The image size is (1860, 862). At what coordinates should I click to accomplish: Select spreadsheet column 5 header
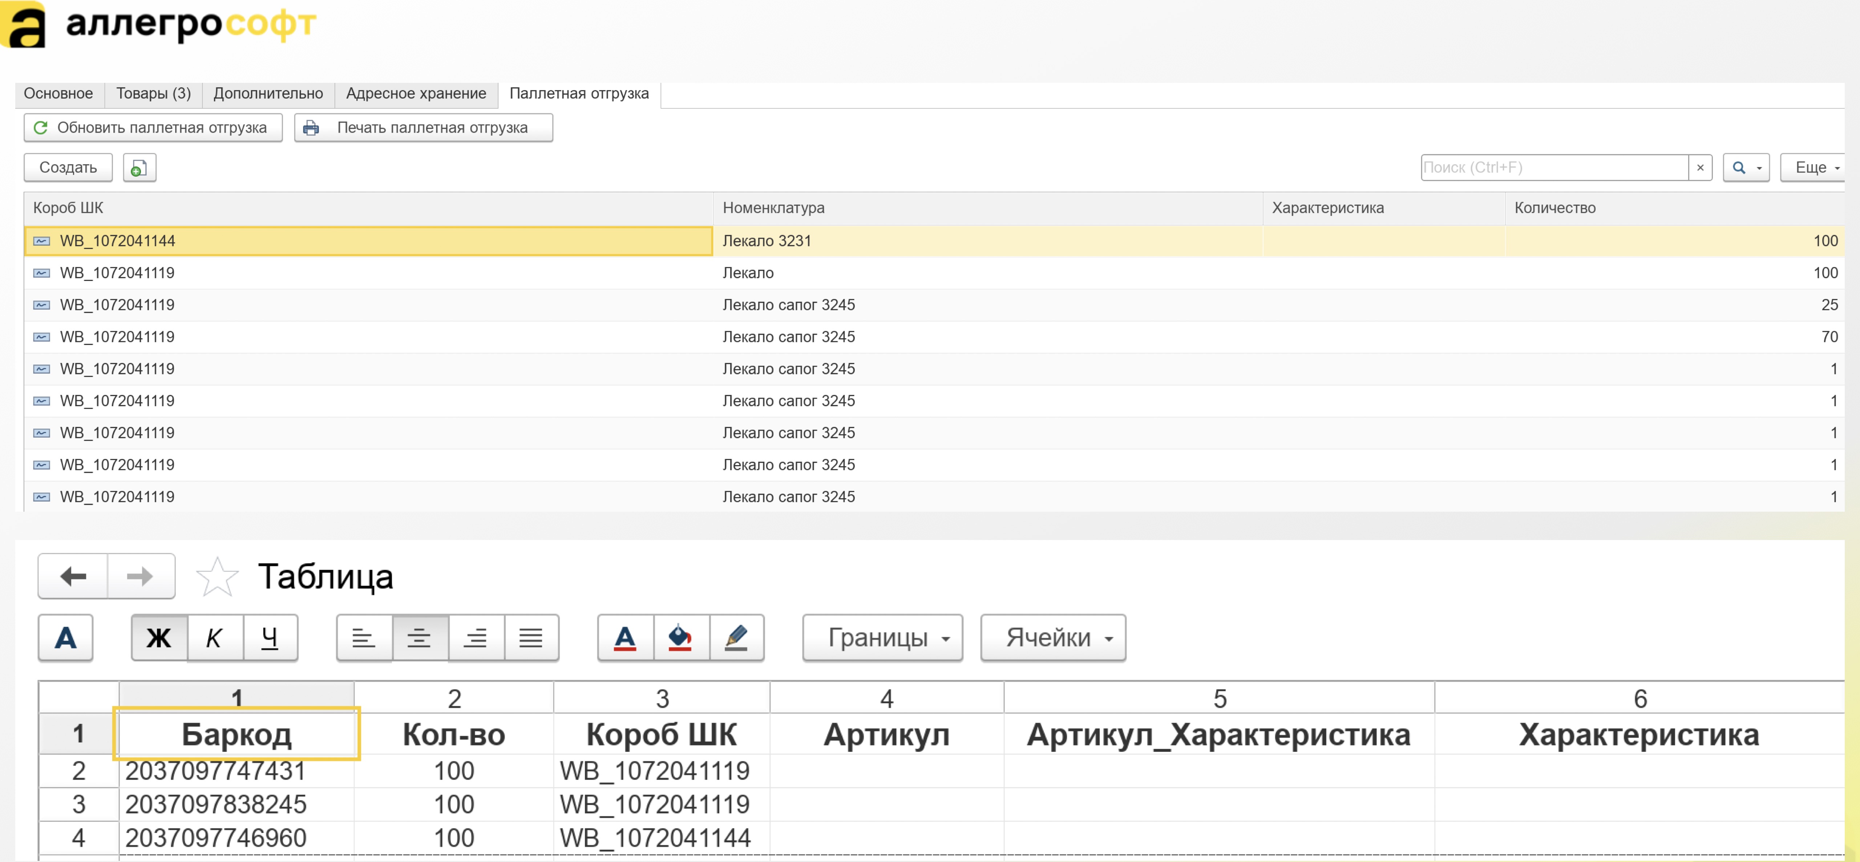coord(1219,699)
